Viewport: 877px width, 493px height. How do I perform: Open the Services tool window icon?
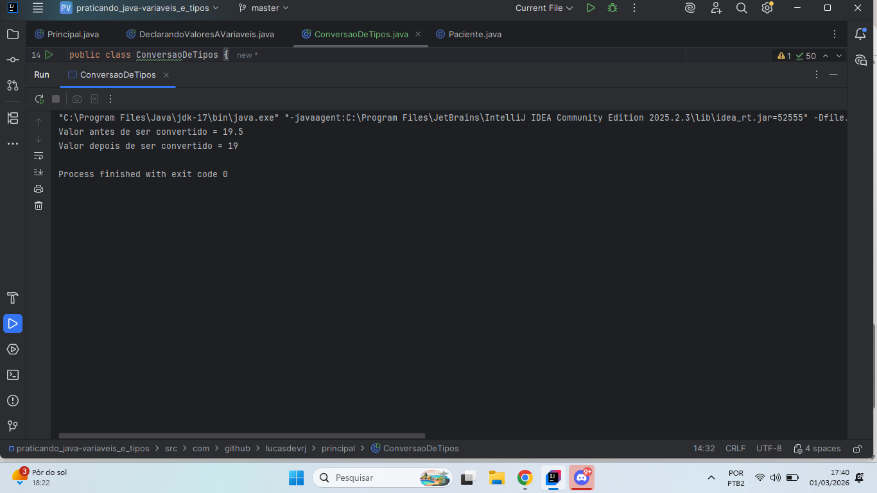click(x=13, y=349)
